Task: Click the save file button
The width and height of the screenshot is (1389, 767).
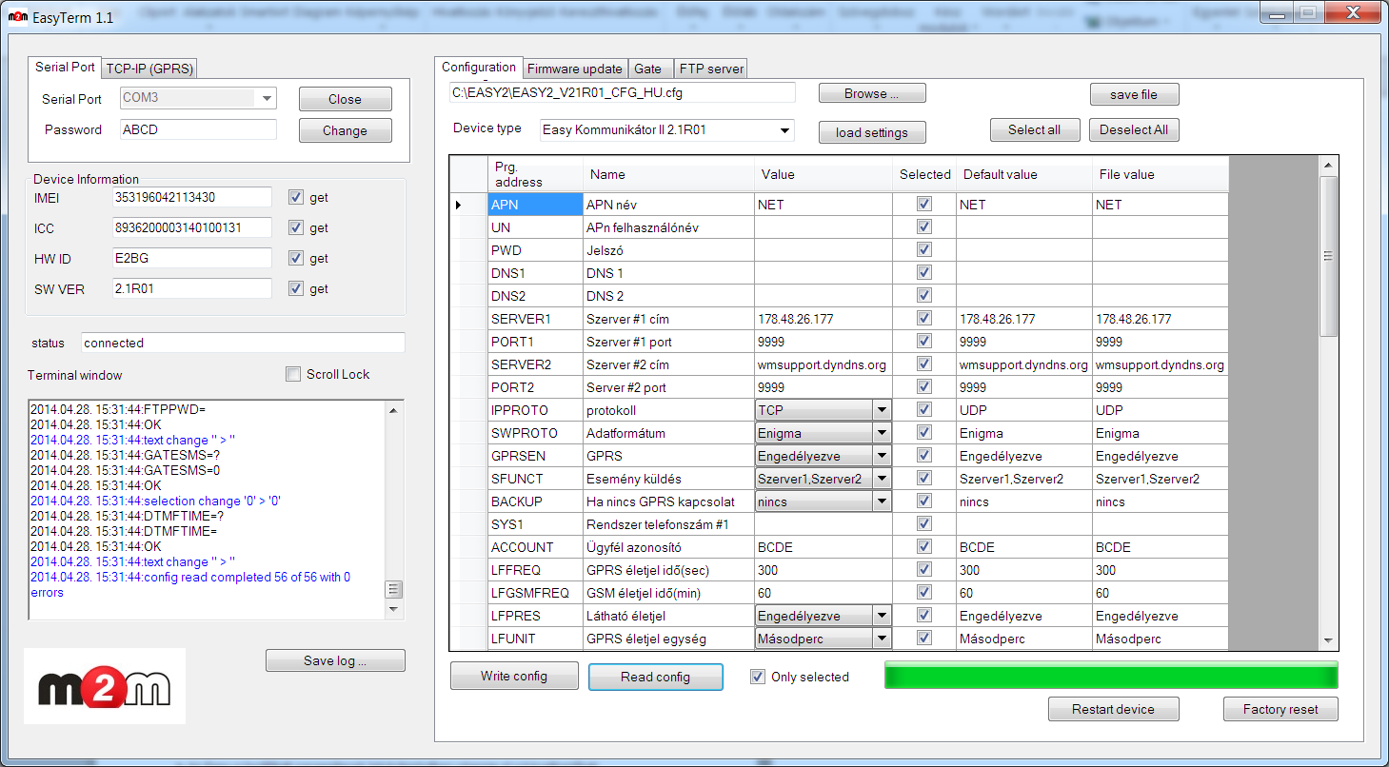Action: 1135,94
